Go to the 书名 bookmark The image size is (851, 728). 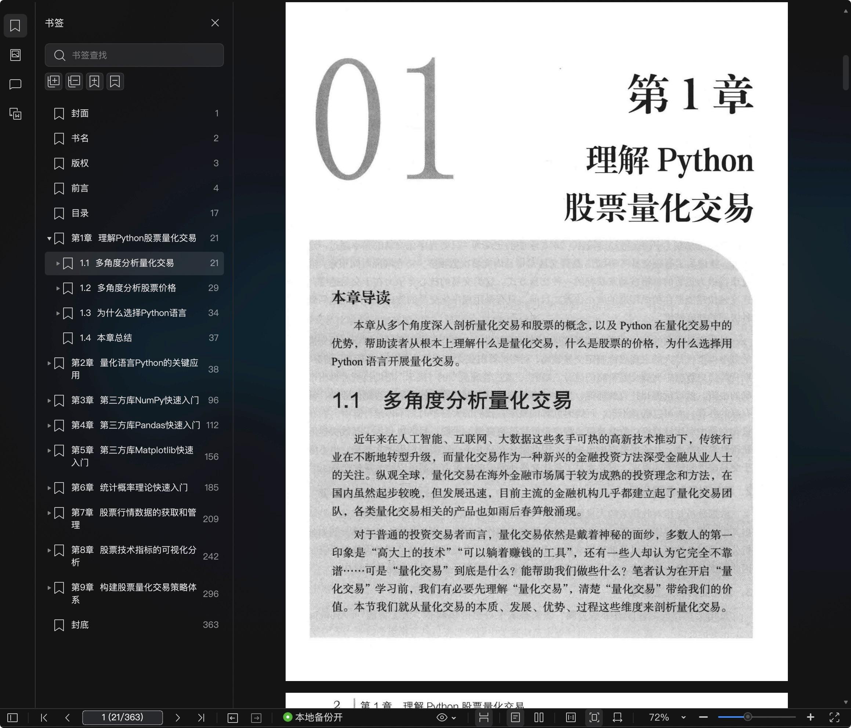pos(134,138)
